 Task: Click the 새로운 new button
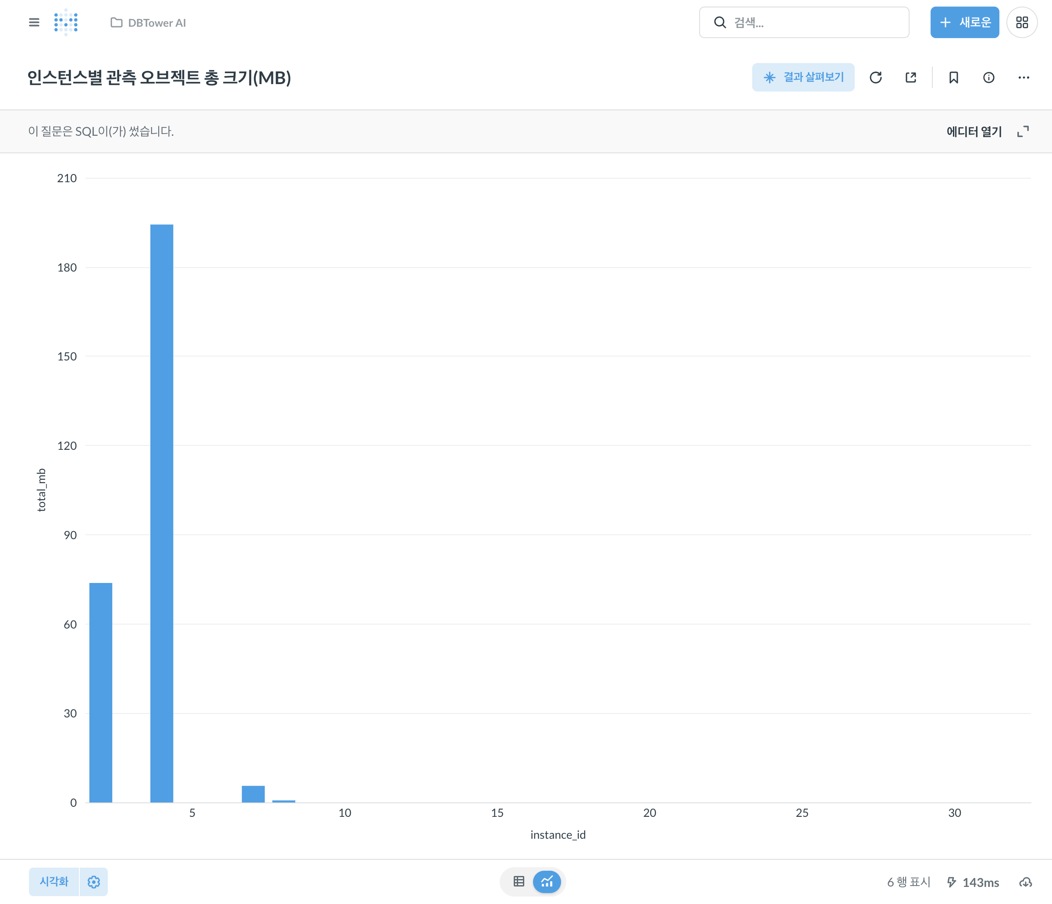[x=964, y=22]
